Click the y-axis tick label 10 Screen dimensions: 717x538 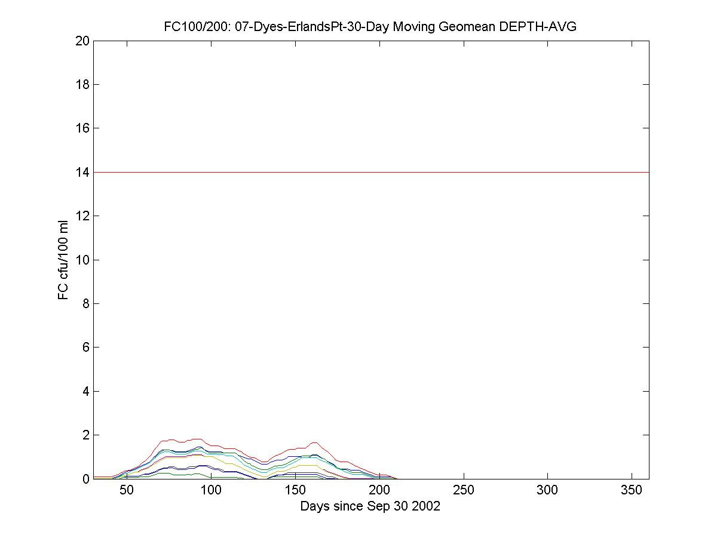coord(82,260)
